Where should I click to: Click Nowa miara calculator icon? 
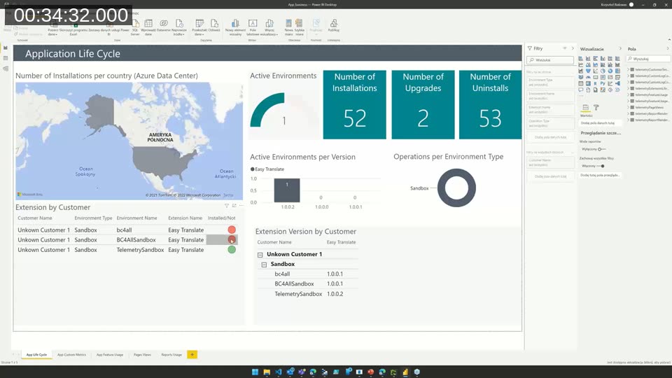(x=289, y=23)
